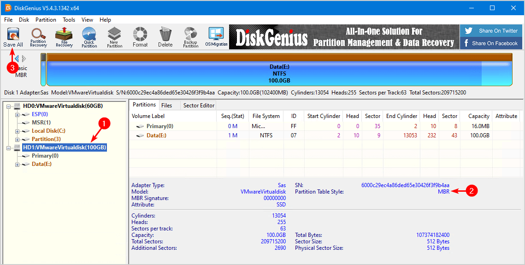The width and height of the screenshot is (525, 265).
Task: Click the Start Cylinder column header
Action: point(324,116)
